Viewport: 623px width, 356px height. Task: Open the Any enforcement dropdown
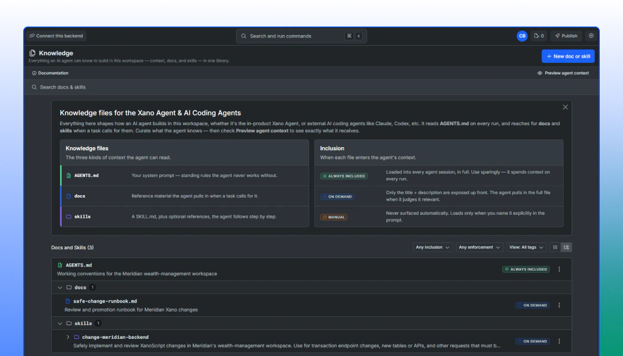(x=479, y=247)
